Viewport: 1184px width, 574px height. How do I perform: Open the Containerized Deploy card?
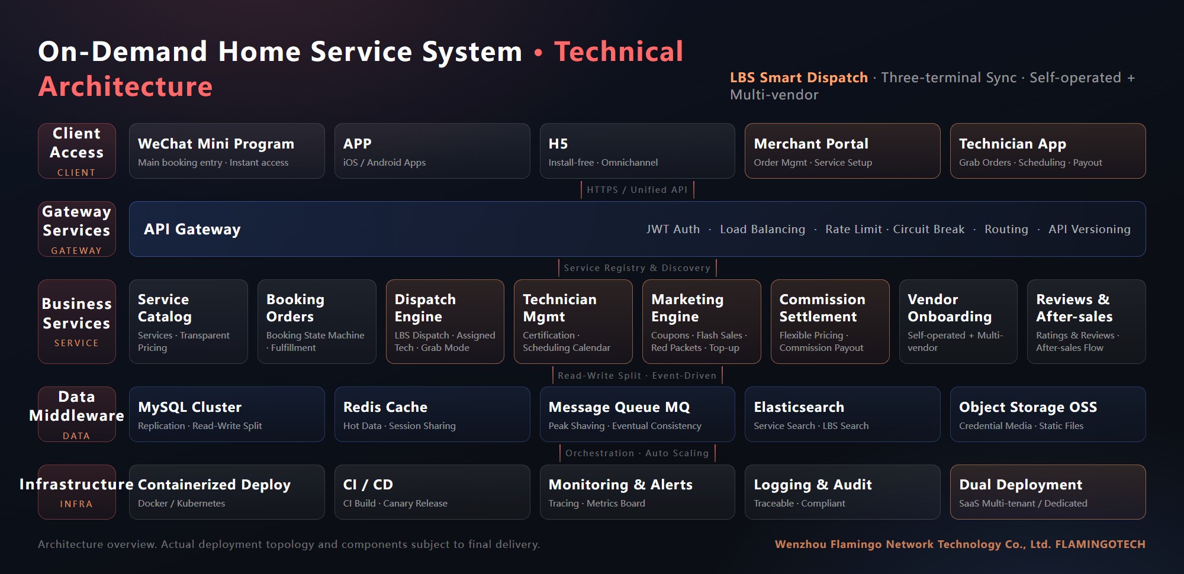pyautogui.click(x=227, y=492)
